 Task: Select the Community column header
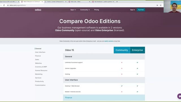pyautogui.click(x=122, y=50)
